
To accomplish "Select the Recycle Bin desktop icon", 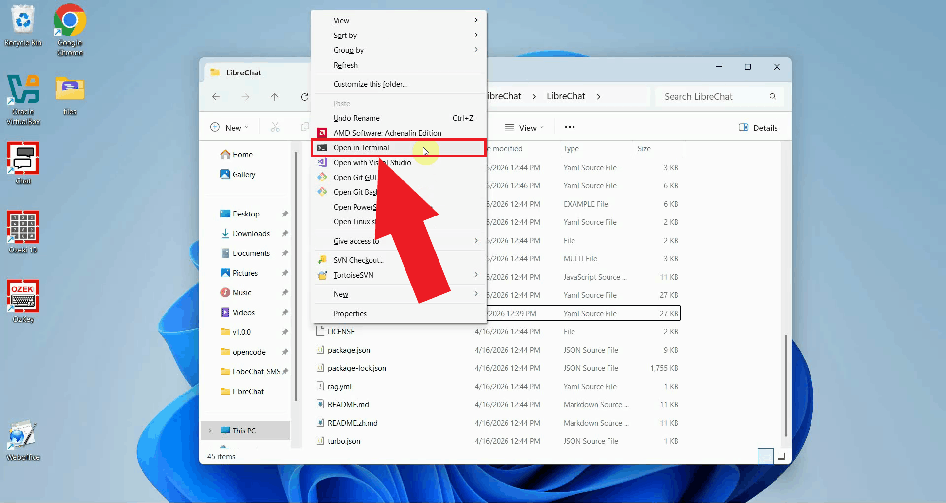I will tap(23, 26).
